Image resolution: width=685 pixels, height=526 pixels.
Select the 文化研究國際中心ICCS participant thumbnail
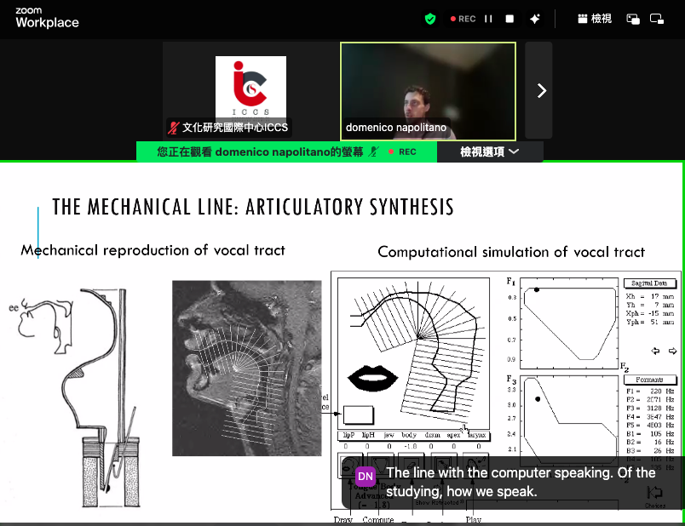coord(250,91)
